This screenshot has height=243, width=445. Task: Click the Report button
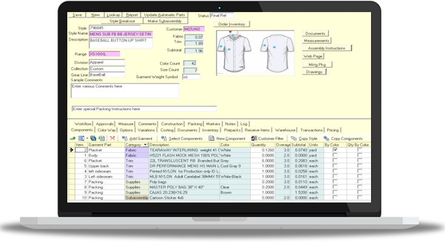click(x=132, y=15)
